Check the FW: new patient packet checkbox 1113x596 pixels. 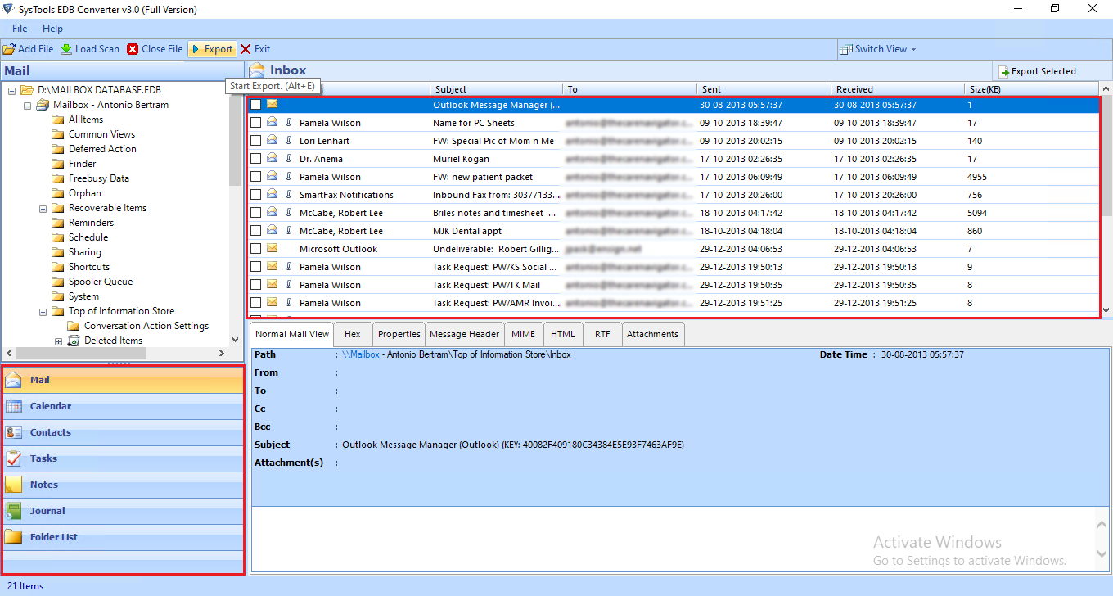point(256,177)
